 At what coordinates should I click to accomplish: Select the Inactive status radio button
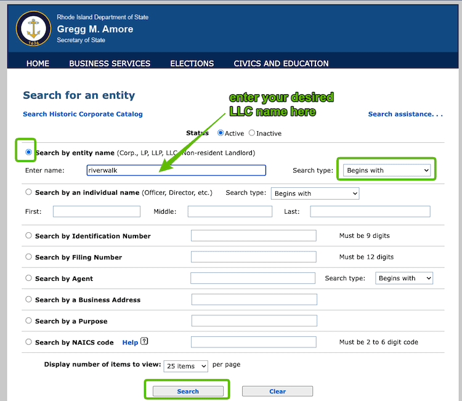coord(252,133)
